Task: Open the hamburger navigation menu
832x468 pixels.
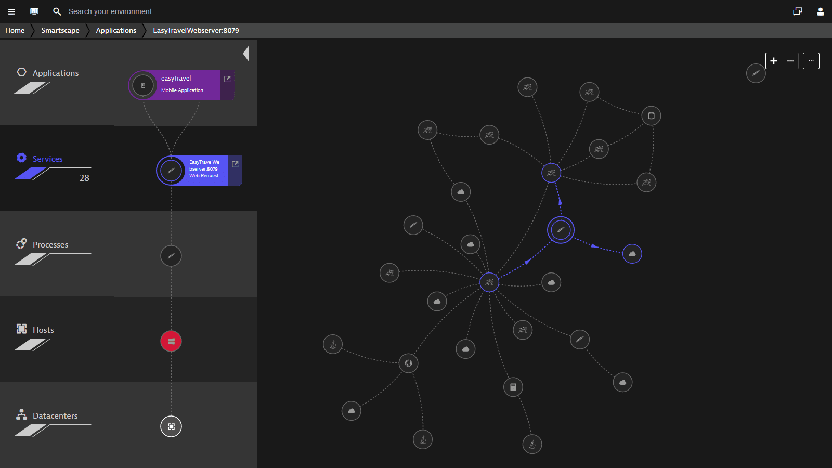Action: tap(11, 11)
